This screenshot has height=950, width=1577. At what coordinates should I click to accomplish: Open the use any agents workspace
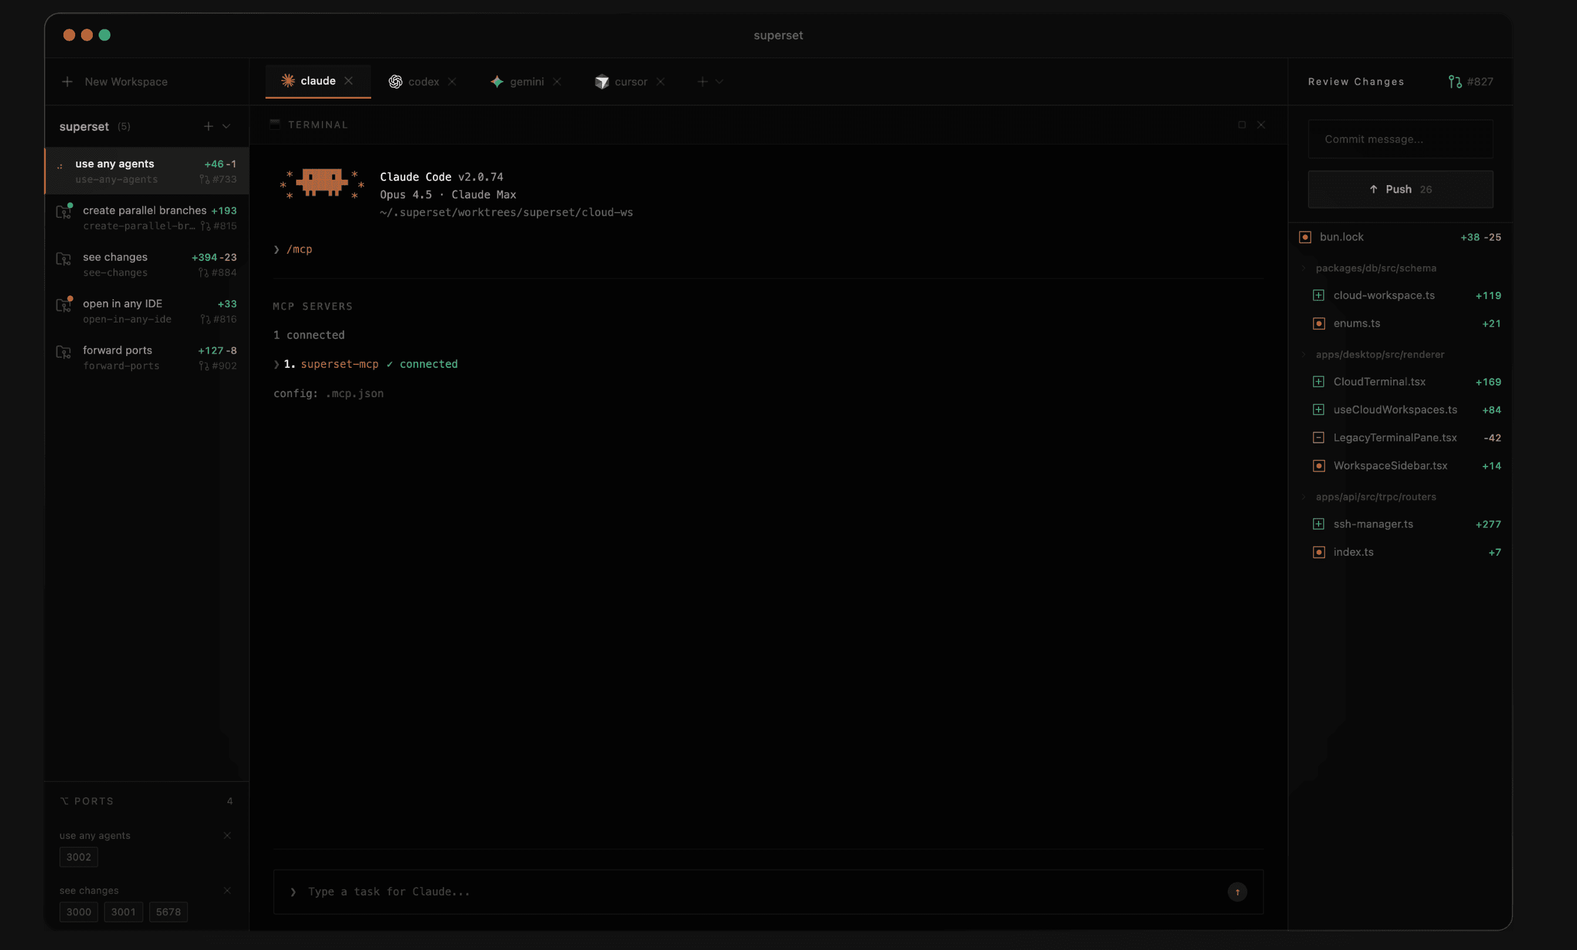pos(147,171)
